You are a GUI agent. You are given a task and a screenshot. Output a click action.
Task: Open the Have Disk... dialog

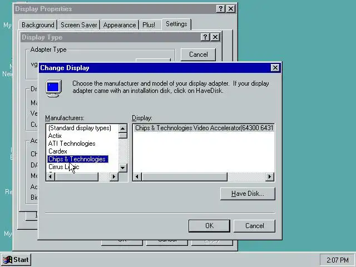click(248, 194)
